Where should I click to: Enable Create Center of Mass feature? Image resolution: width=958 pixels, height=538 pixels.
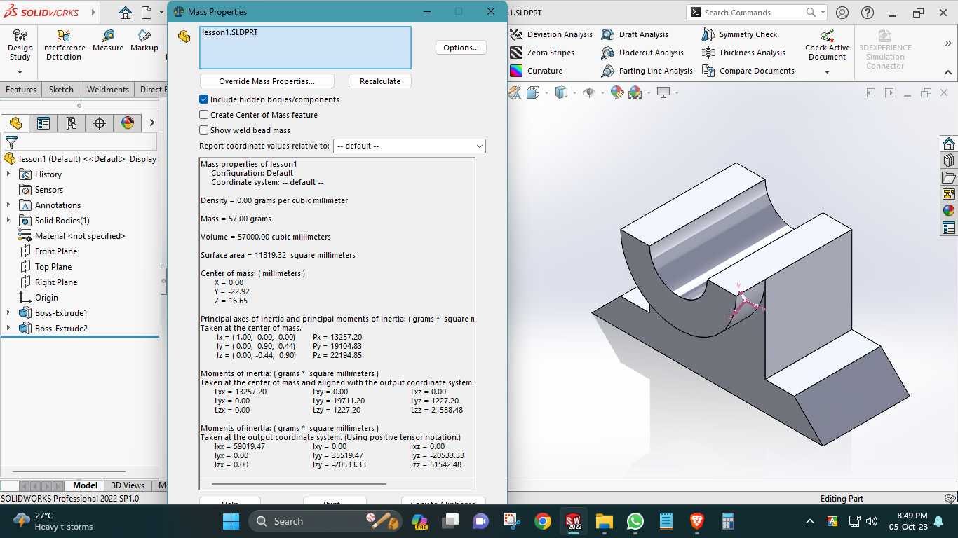(204, 115)
